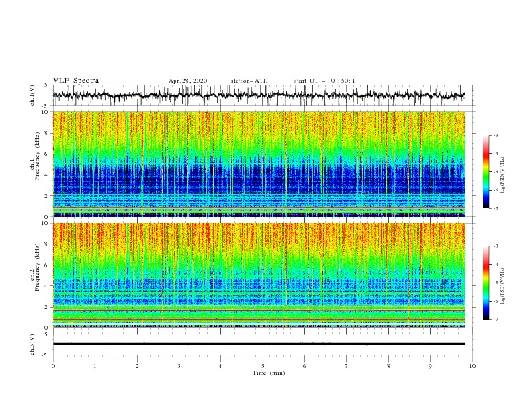Click the ch.2 spectrogram color scale bar
This screenshot has height=411, width=532.
[486, 283]
